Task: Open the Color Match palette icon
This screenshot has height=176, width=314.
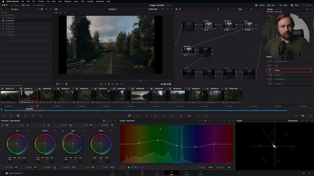Action: pos(11,115)
